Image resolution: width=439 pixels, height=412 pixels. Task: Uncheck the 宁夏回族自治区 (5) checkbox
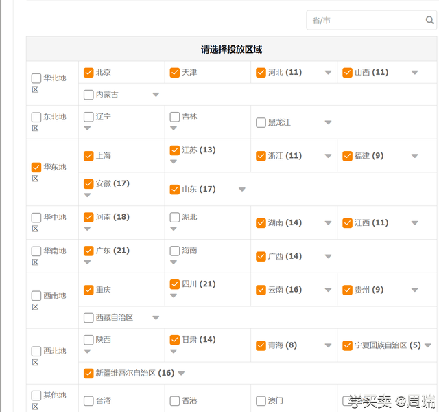click(347, 345)
